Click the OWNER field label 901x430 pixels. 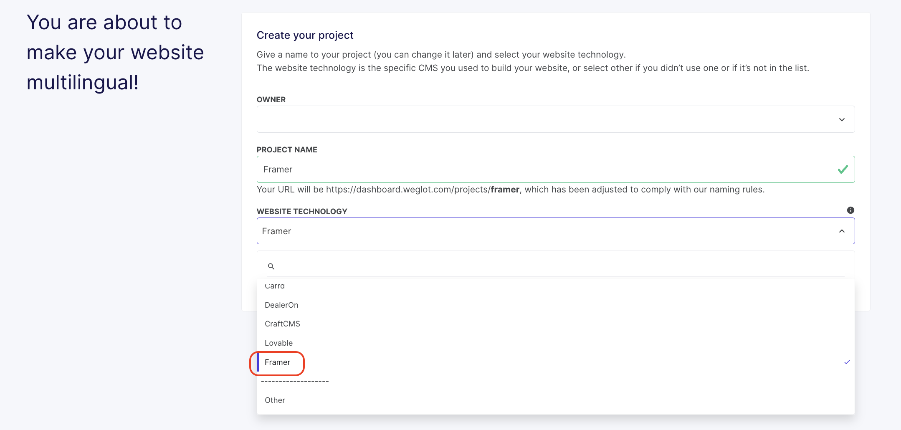pyautogui.click(x=271, y=100)
